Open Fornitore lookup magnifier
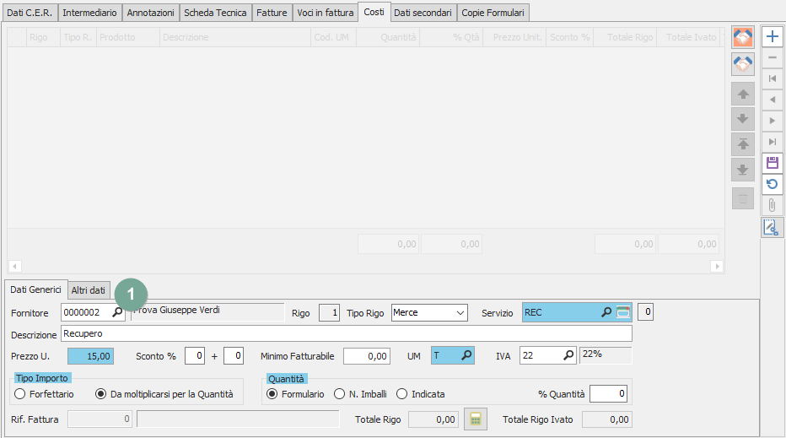The height and width of the screenshot is (438, 786). pyautogui.click(x=118, y=312)
